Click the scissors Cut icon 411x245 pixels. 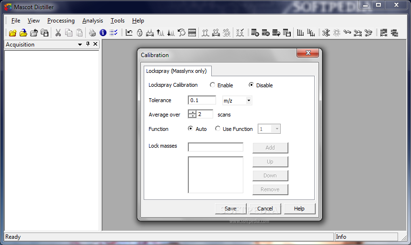[x=58, y=33]
